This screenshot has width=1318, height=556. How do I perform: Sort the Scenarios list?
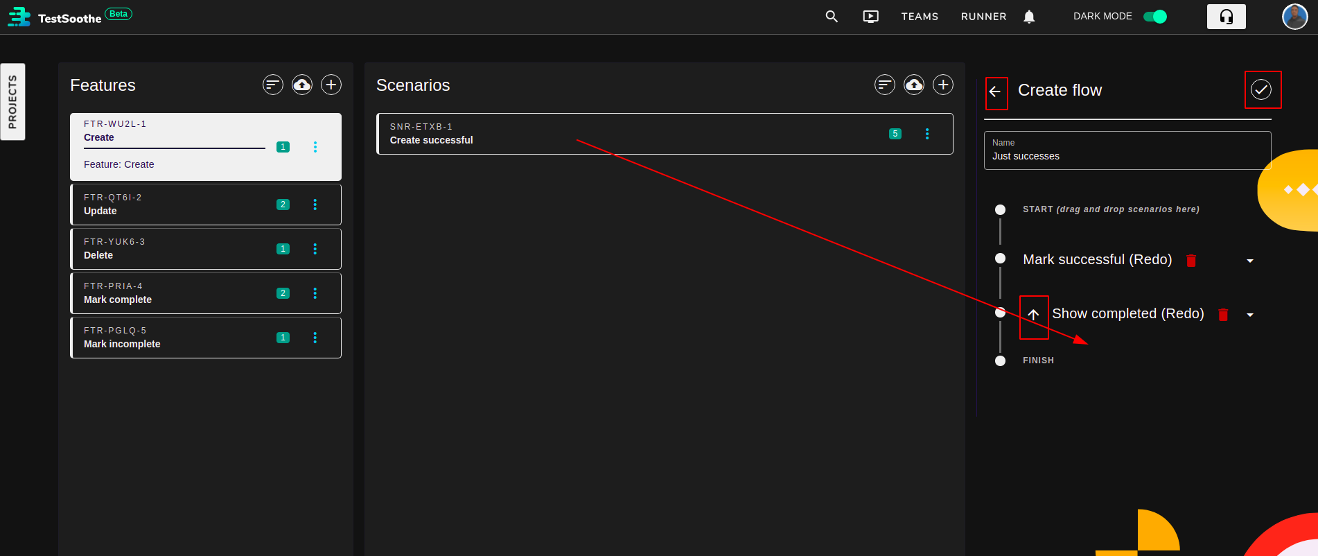[x=885, y=85]
